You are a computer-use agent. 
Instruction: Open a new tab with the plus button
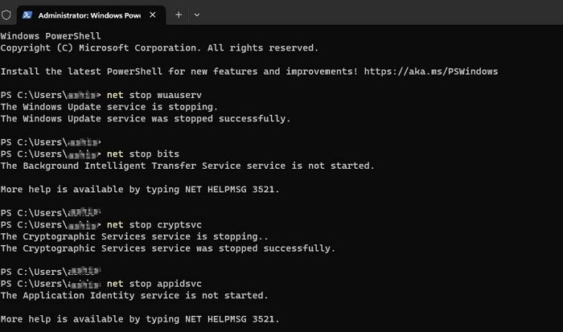(x=179, y=14)
